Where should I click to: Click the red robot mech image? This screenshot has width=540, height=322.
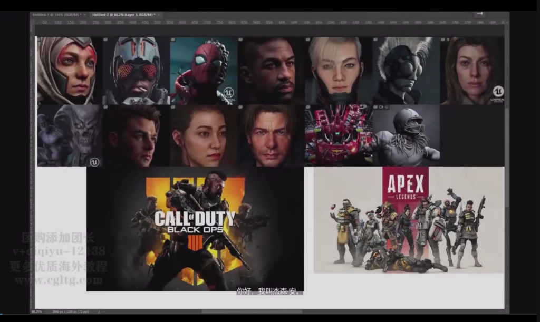[339, 135]
